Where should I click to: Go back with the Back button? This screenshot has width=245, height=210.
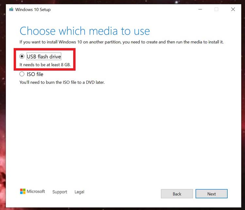(x=177, y=194)
